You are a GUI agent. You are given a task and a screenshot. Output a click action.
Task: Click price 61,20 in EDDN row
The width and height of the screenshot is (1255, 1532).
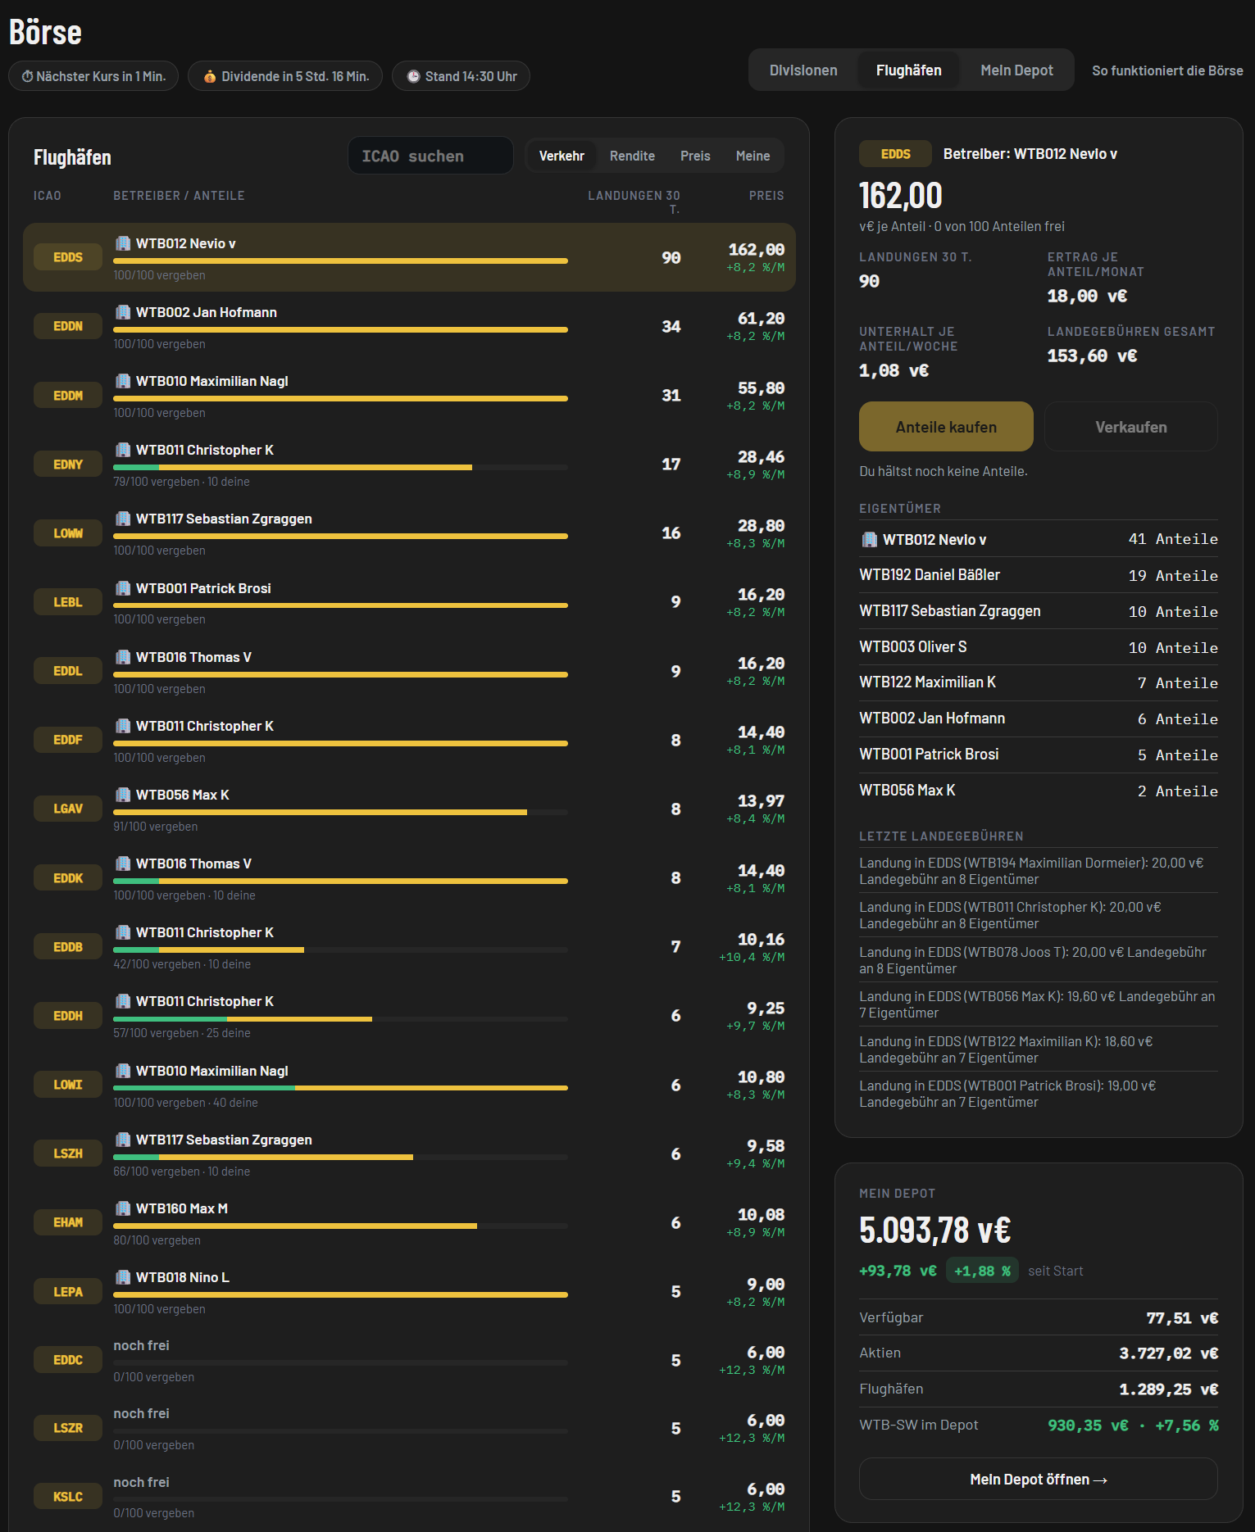point(761,319)
